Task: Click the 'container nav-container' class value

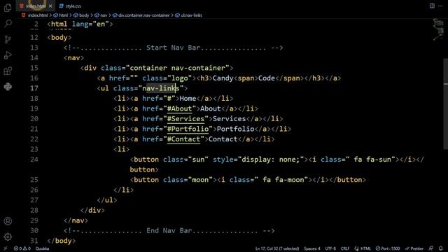Action: pos(177,68)
